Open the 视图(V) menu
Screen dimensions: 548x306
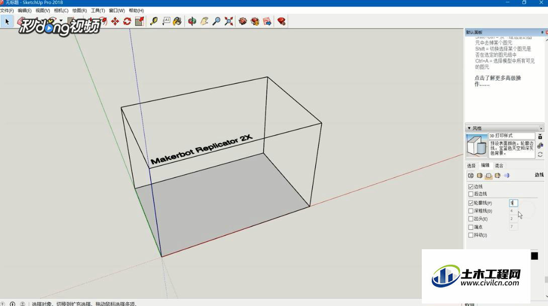pyautogui.click(x=43, y=11)
